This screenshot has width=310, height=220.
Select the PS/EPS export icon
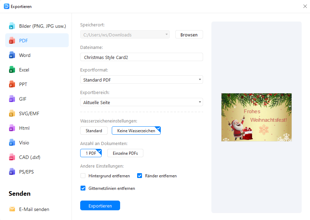click(x=12, y=172)
